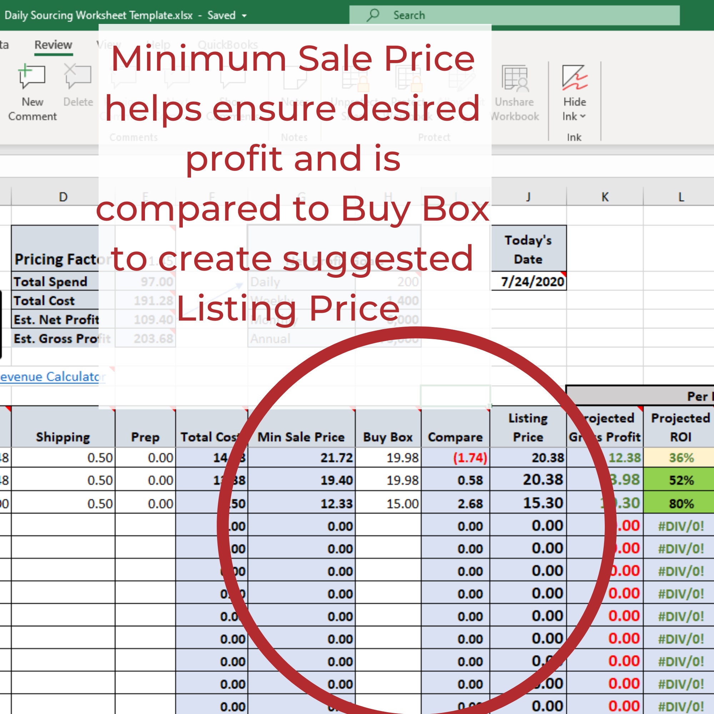The width and height of the screenshot is (714, 714).
Task: Select the Buy Box value 15.00
Action: click(x=388, y=503)
